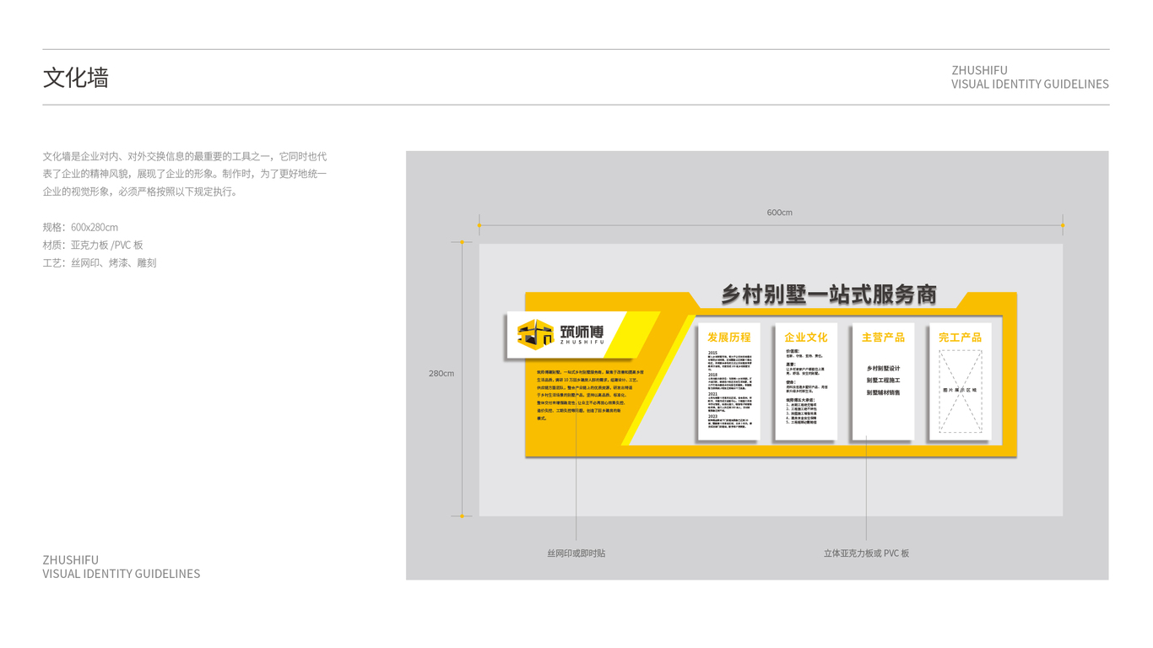Click the 600cm width dimension label
1153x648 pixels.
(x=779, y=213)
